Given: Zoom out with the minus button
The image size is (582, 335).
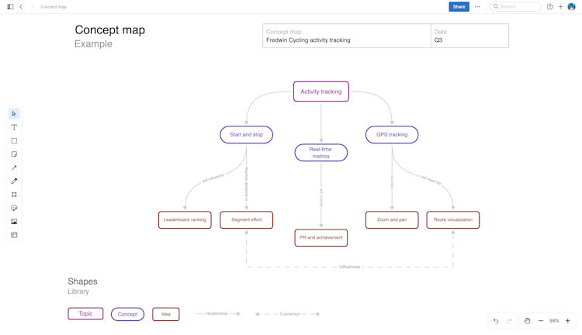Looking at the screenshot, I should click(x=541, y=321).
